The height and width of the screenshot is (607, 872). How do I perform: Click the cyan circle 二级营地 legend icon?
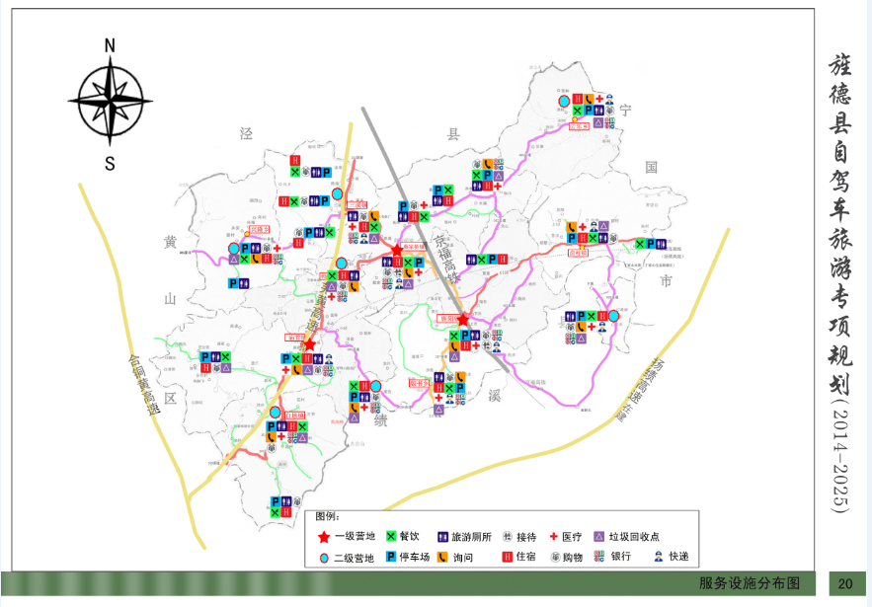tap(324, 558)
